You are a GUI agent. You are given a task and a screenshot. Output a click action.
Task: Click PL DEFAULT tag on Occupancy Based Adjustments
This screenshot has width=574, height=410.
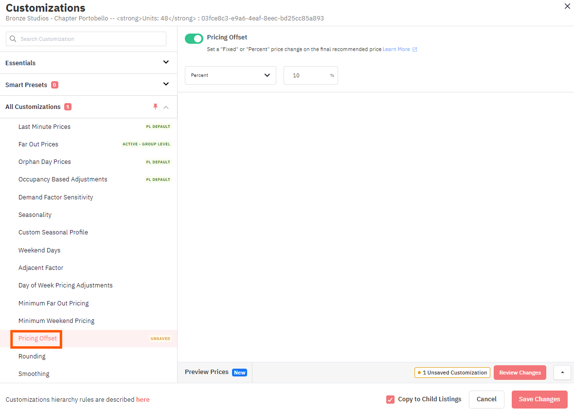coord(158,180)
